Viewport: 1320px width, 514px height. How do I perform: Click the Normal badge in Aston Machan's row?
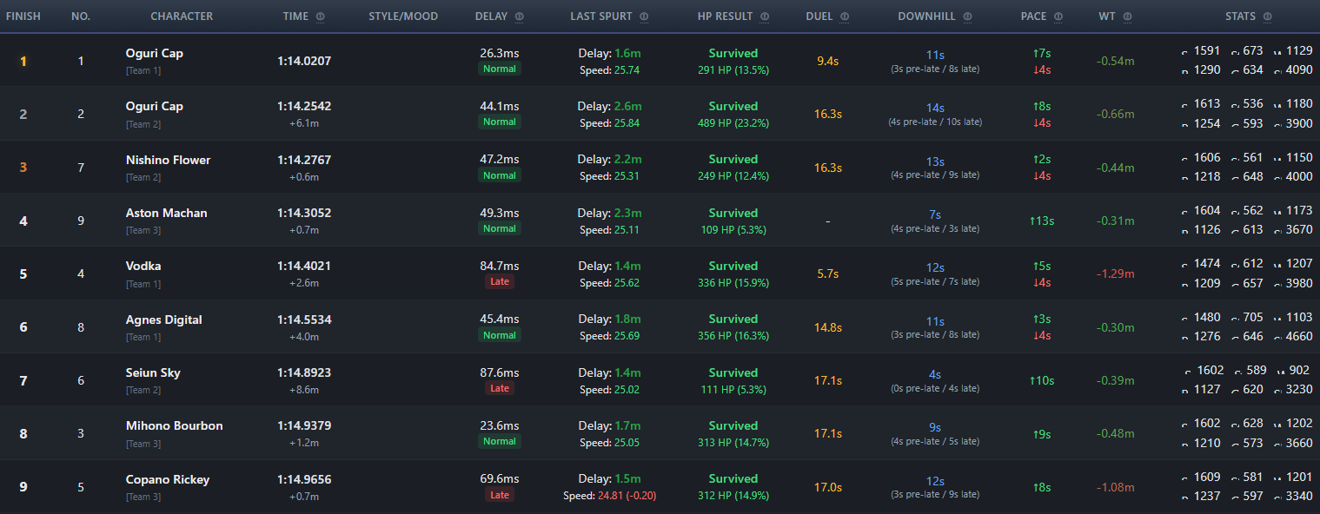pos(500,228)
